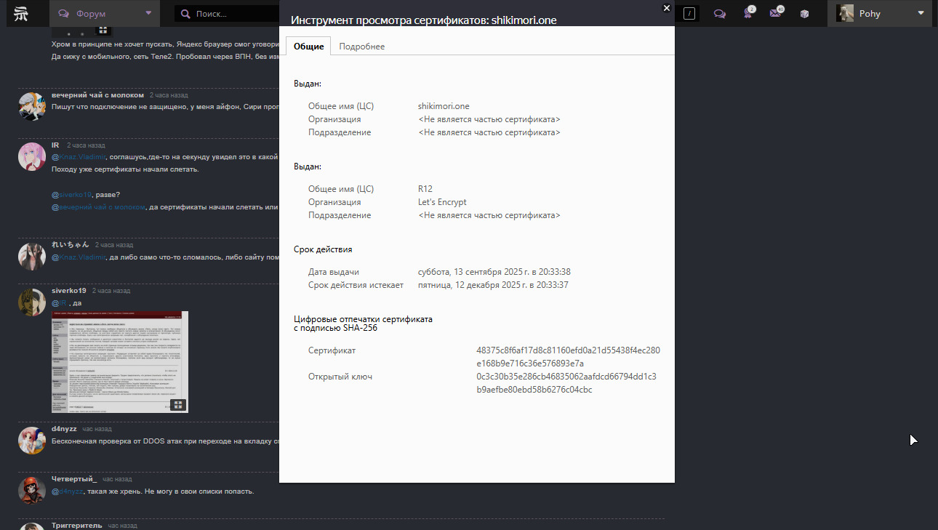Click the Сертификат SHA-256 fingerprint value
Image resolution: width=938 pixels, height=530 pixels.
click(x=568, y=357)
